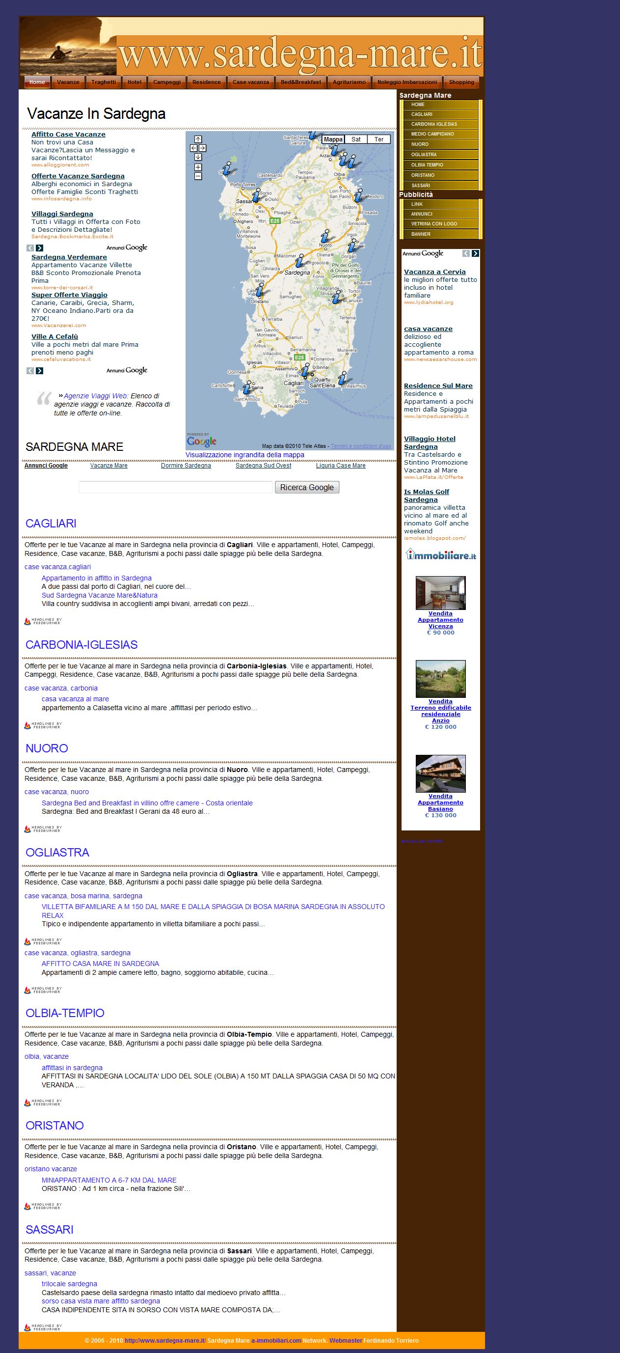Click the info marker near Lanusei on map
620x1353 pixels.
pyautogui.click(x=337, y=297)
